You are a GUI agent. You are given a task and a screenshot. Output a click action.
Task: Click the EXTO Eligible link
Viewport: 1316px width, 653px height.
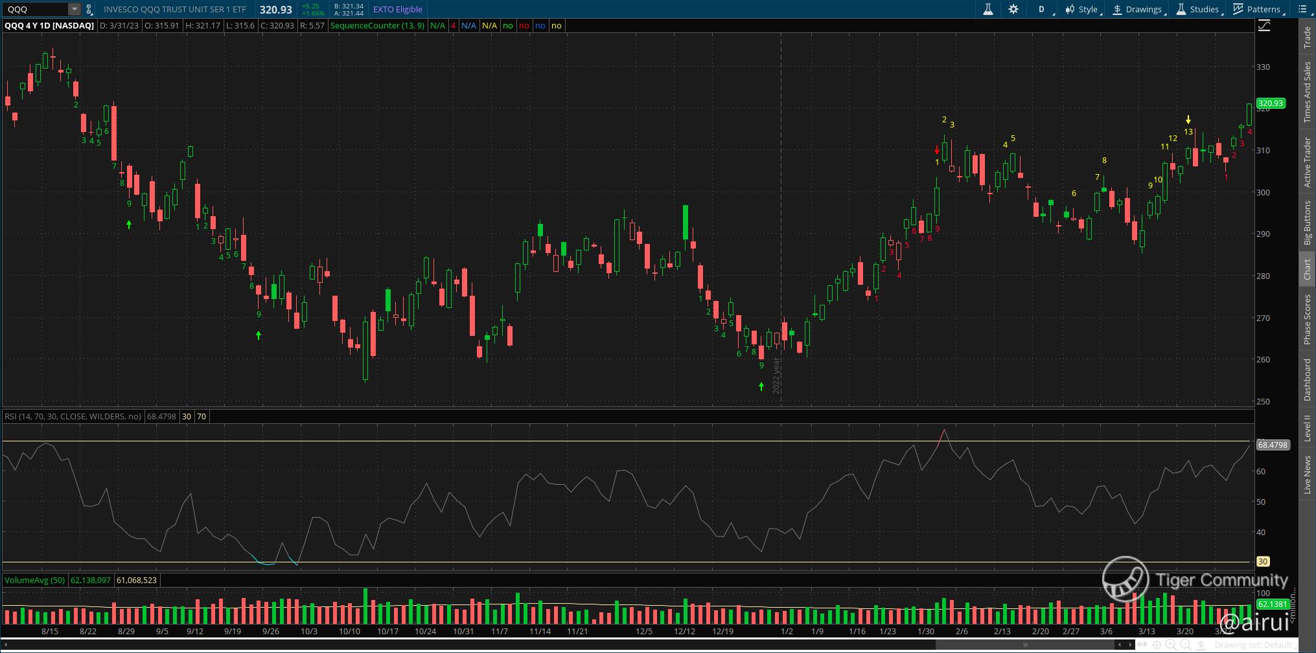(397, 9)
